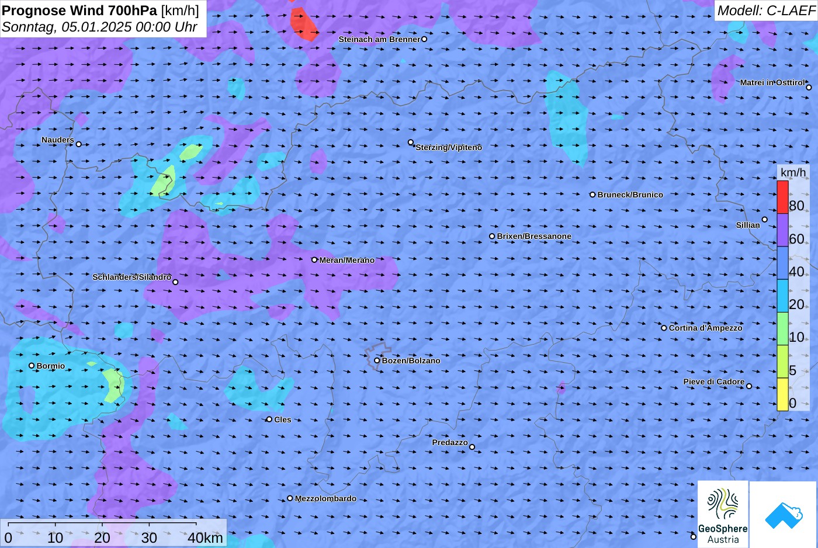Click the blue cloud arrow logo

tap(784, 515)
